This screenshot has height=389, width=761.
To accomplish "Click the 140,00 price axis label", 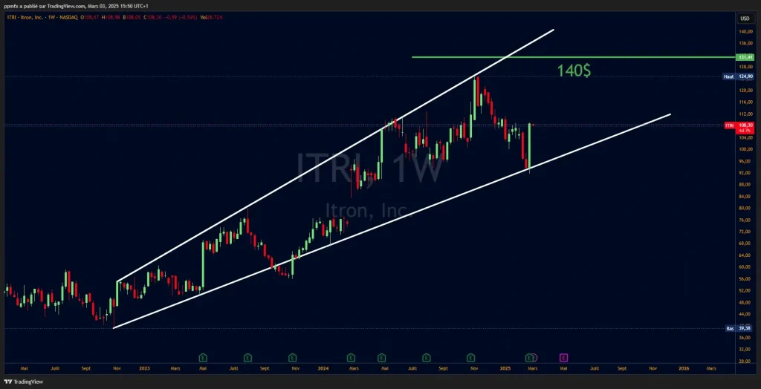I will pyautogui.click(x=745, y=31).
